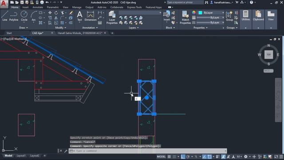The image size is (284, 160).
Task: Open Layer Properties manager
Action: coord(112,18)
